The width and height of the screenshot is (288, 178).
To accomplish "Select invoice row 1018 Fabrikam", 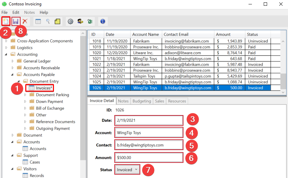I will [180, 41].
